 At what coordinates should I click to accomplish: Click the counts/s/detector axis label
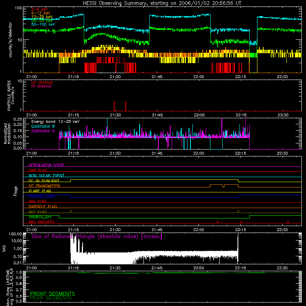pyautogui.click(x=10, y=40)
